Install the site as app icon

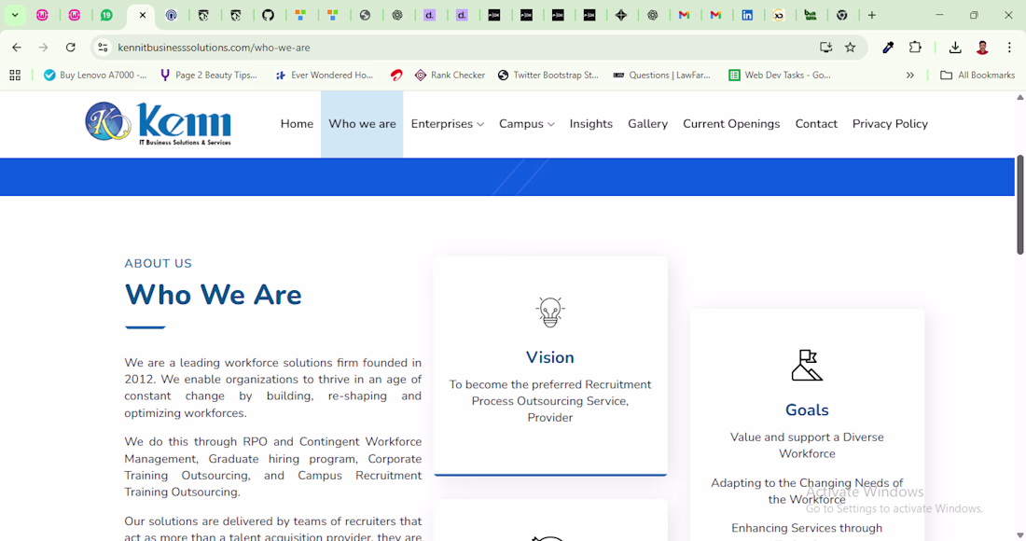click(x=825, y=47)
